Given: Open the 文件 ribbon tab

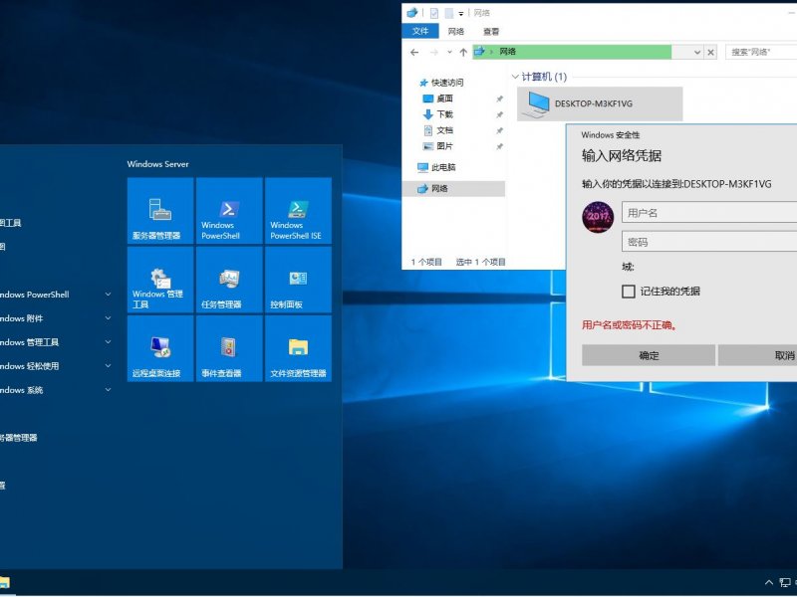Looking at the screenshot, I should [419, 31].
